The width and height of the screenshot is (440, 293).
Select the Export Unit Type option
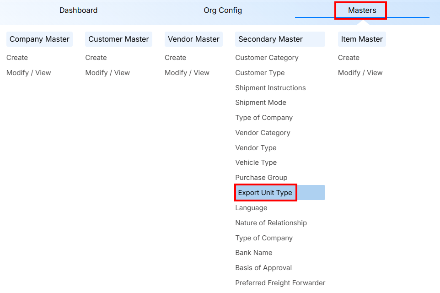tap(265, 192)
